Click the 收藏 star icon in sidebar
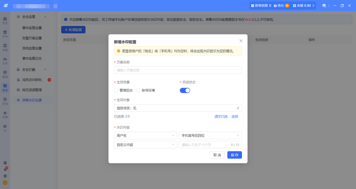Viewport: 356px width, 189px height. point(5,114)
